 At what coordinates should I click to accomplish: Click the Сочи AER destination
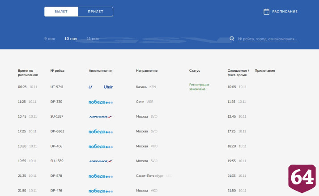[145, 102]
